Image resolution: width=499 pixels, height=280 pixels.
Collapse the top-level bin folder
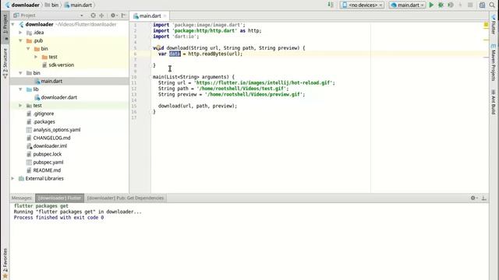(20, 73)
